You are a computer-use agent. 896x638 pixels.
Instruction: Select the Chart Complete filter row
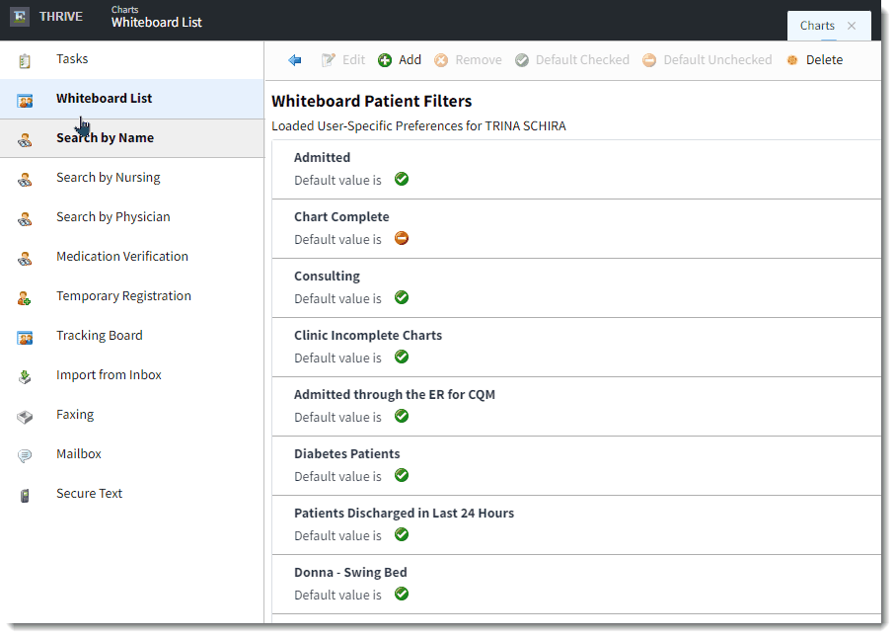pos(576,229)
